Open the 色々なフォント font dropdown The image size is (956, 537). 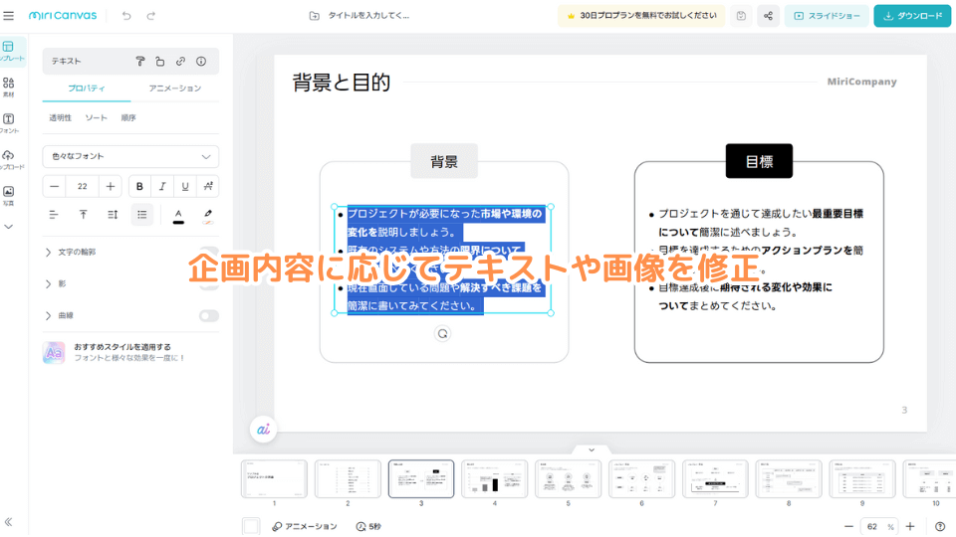click(130, 156)
